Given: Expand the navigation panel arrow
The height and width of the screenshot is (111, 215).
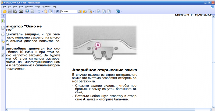Looking at the screenshot, I should 3,16.
